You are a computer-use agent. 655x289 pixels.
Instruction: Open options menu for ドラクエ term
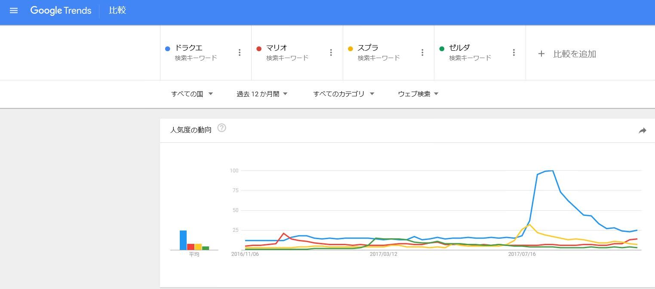click(x=240, y=52)
